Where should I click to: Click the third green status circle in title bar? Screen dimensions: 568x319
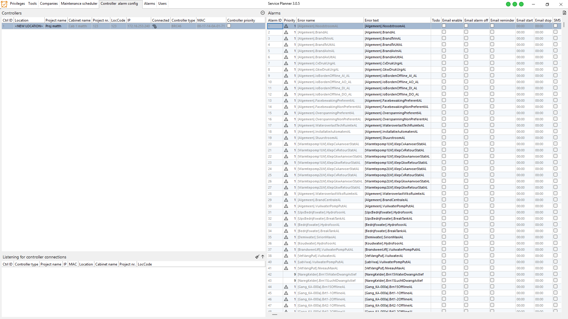[x=521, y=4]
